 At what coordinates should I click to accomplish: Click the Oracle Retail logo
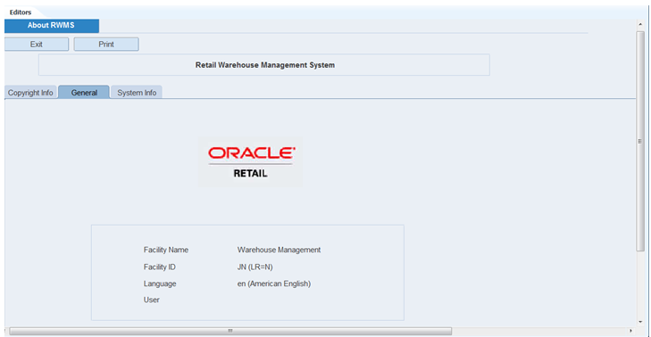pos(250,162)
